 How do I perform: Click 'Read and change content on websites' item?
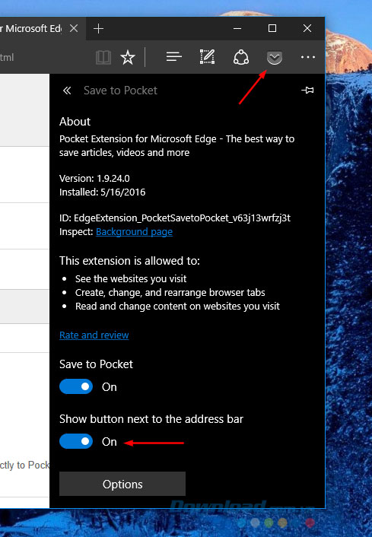tap(177, 307)
